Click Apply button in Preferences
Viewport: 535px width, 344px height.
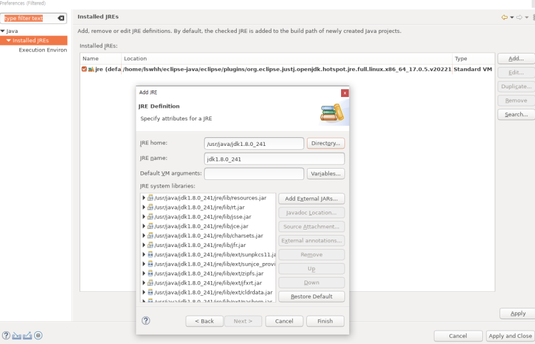coord(518,313)
